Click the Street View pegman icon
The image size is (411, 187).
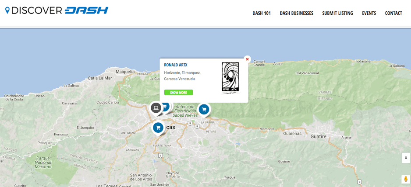(406, 179)
